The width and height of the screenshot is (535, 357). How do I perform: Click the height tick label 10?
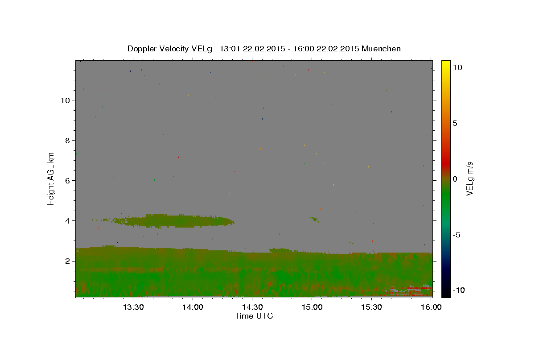65,100
